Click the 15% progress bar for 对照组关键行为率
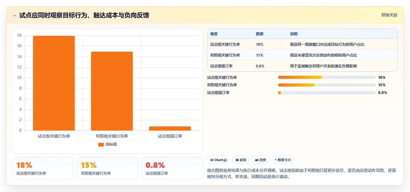410x192 pixels. coord(327,85)
